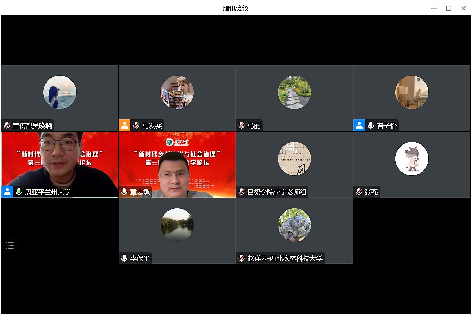The height and width of the screenshot is (315, 472).
Task: Click the 马发买 name label
Action: 152,126
